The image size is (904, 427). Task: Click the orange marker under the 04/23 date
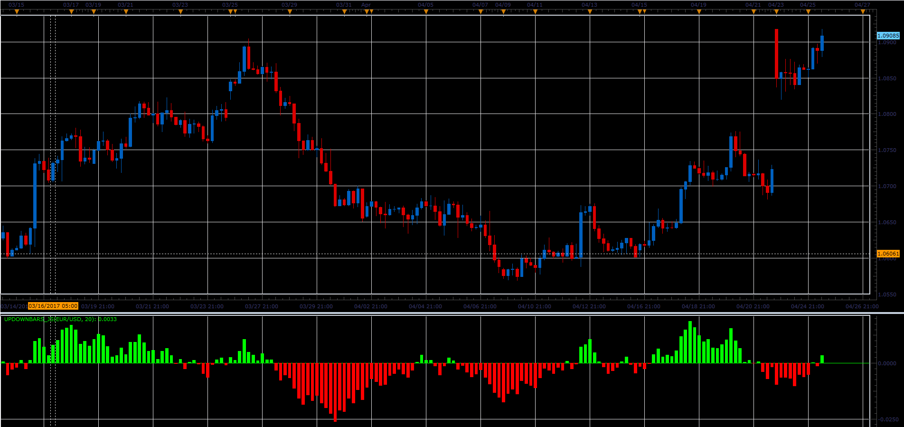point(776,12)
